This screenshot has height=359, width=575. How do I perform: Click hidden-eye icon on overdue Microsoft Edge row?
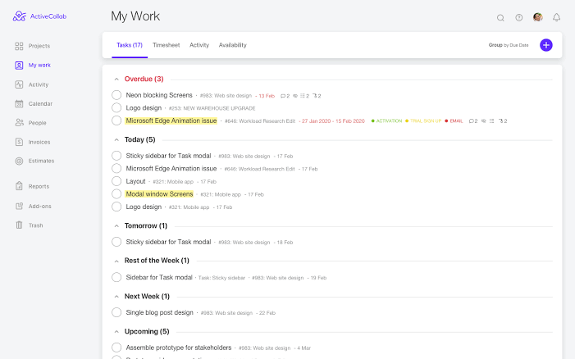[484, 120]
